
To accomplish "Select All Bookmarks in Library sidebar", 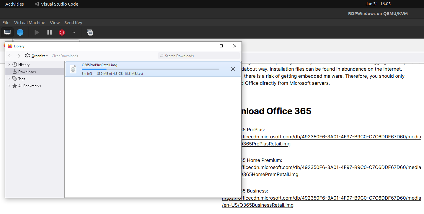I will click(29, 86).
